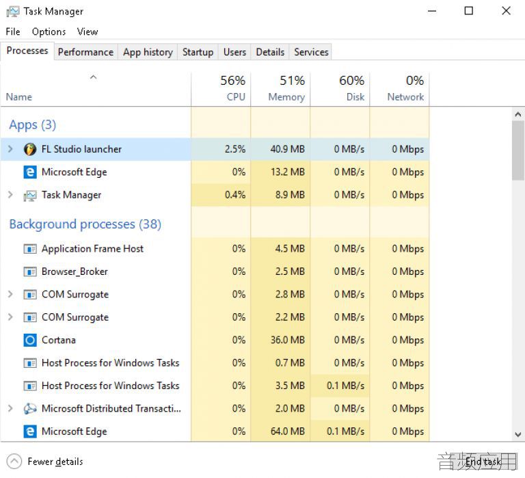Click the Microsoft Edge icon under Apps
Viewport: 525px width, 478px height.
tap(30, 172)
